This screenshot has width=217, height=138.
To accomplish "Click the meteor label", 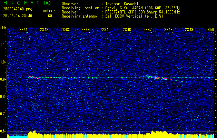I will pos(49,11).
